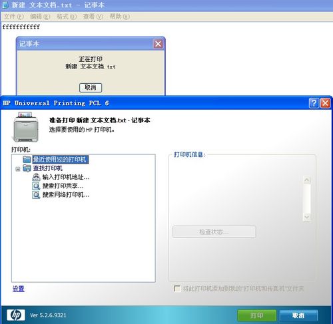Click the green 打印 button
333x324 pixels.
(x=257, y=315)
